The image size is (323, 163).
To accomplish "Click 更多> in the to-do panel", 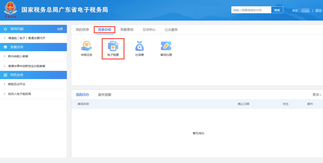I will [x=317, y=95].
